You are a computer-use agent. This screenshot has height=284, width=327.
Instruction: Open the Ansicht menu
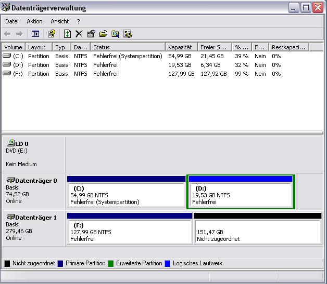tap(60, 21)
